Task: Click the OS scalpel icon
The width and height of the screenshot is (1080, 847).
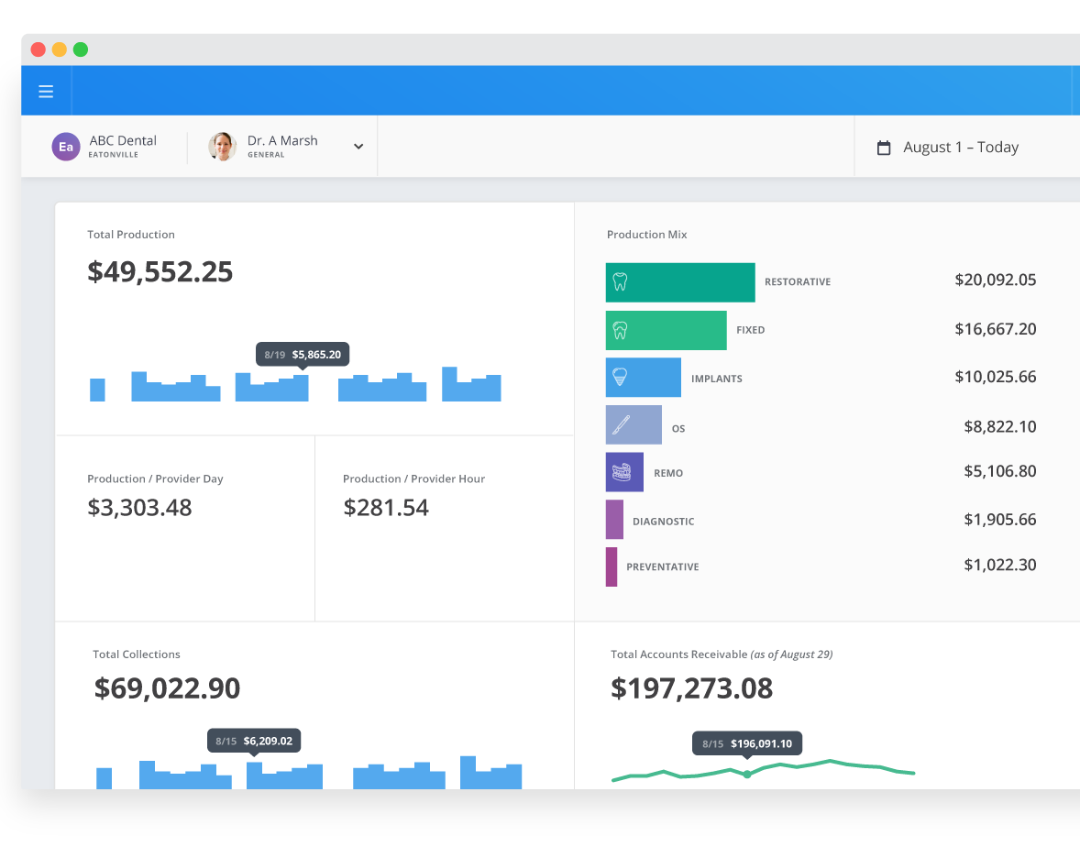Action: click(x=621, y=425)
